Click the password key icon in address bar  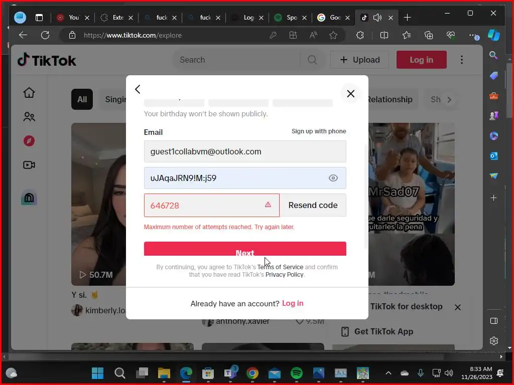273,35
